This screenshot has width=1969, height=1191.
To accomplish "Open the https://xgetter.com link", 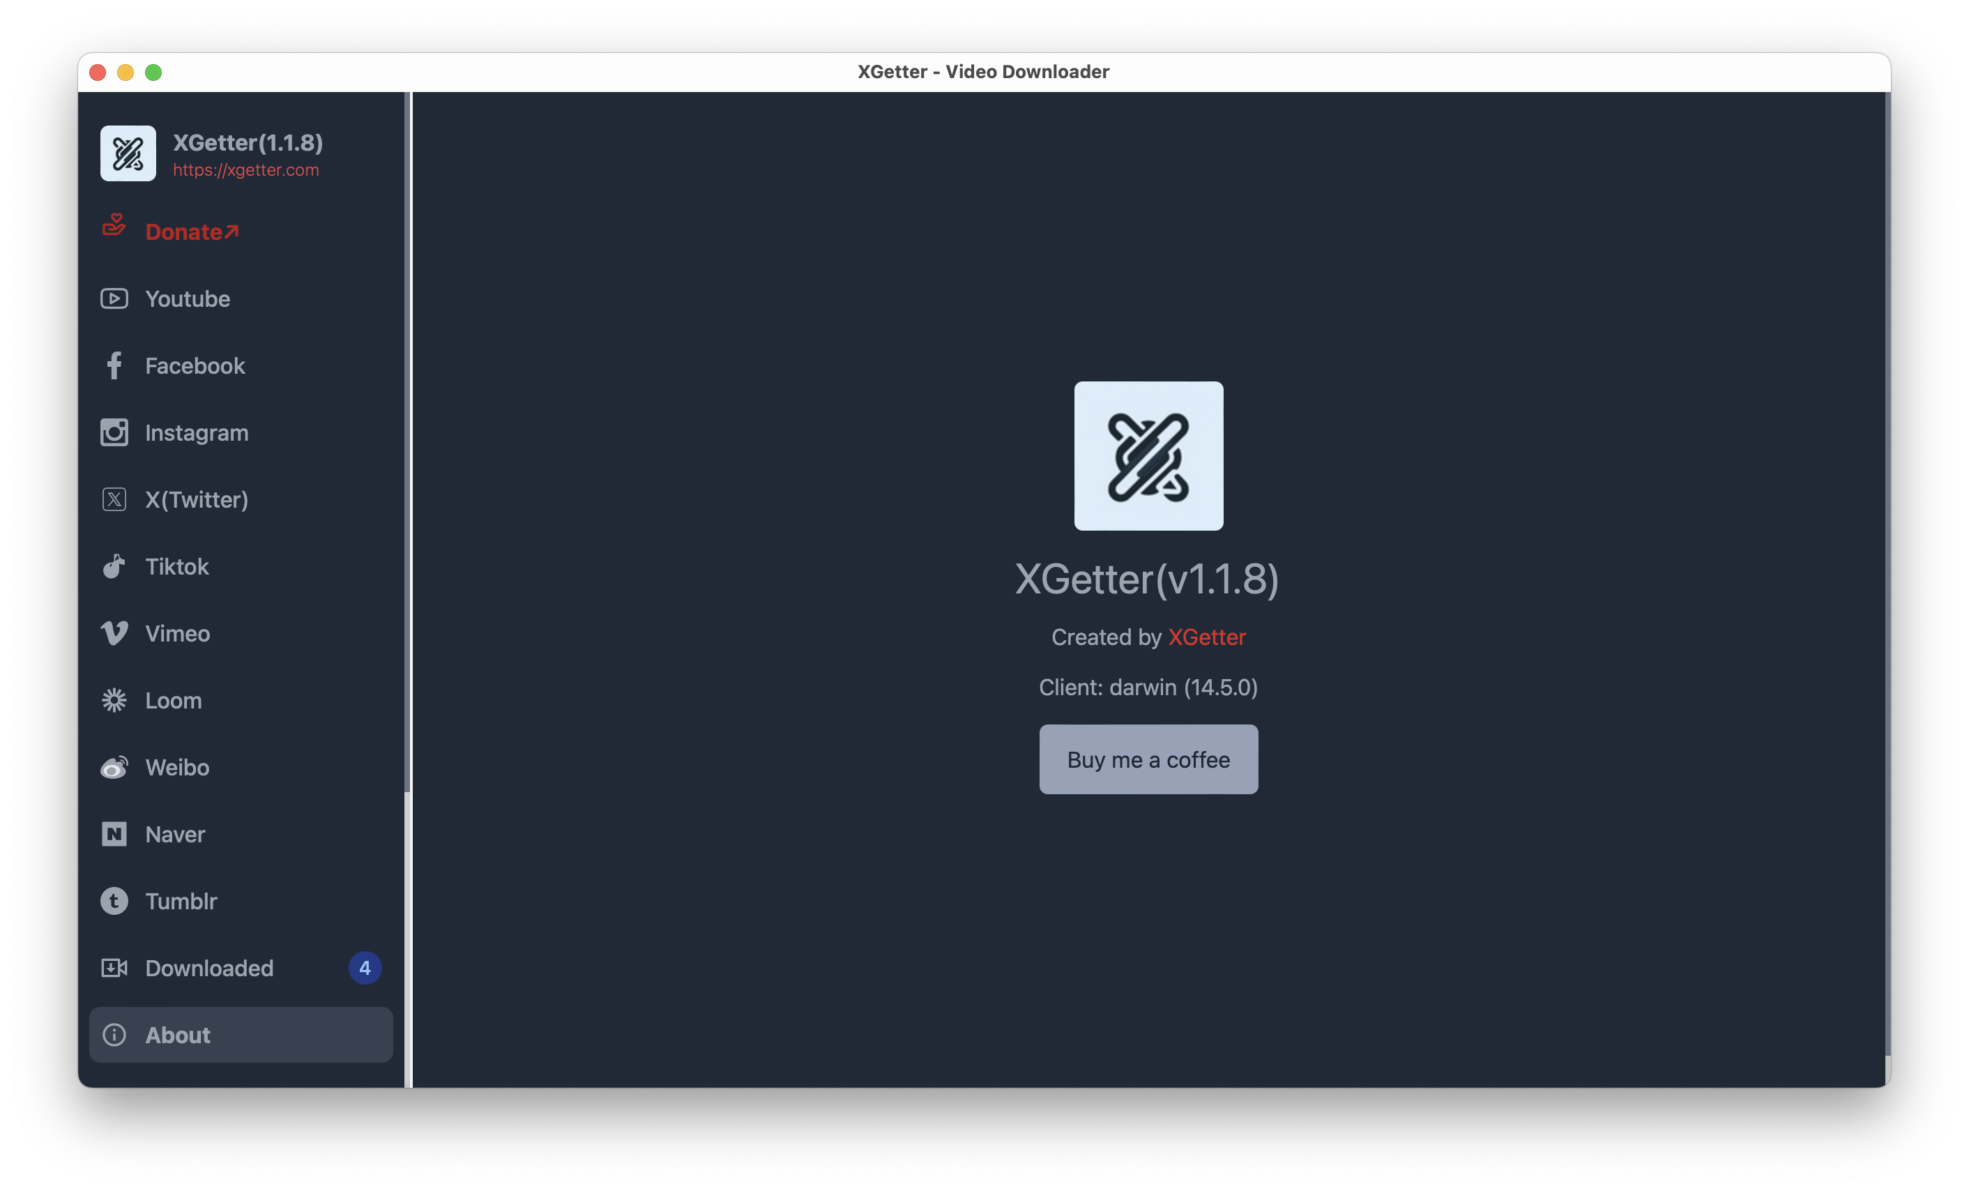I will click(246, 170).
